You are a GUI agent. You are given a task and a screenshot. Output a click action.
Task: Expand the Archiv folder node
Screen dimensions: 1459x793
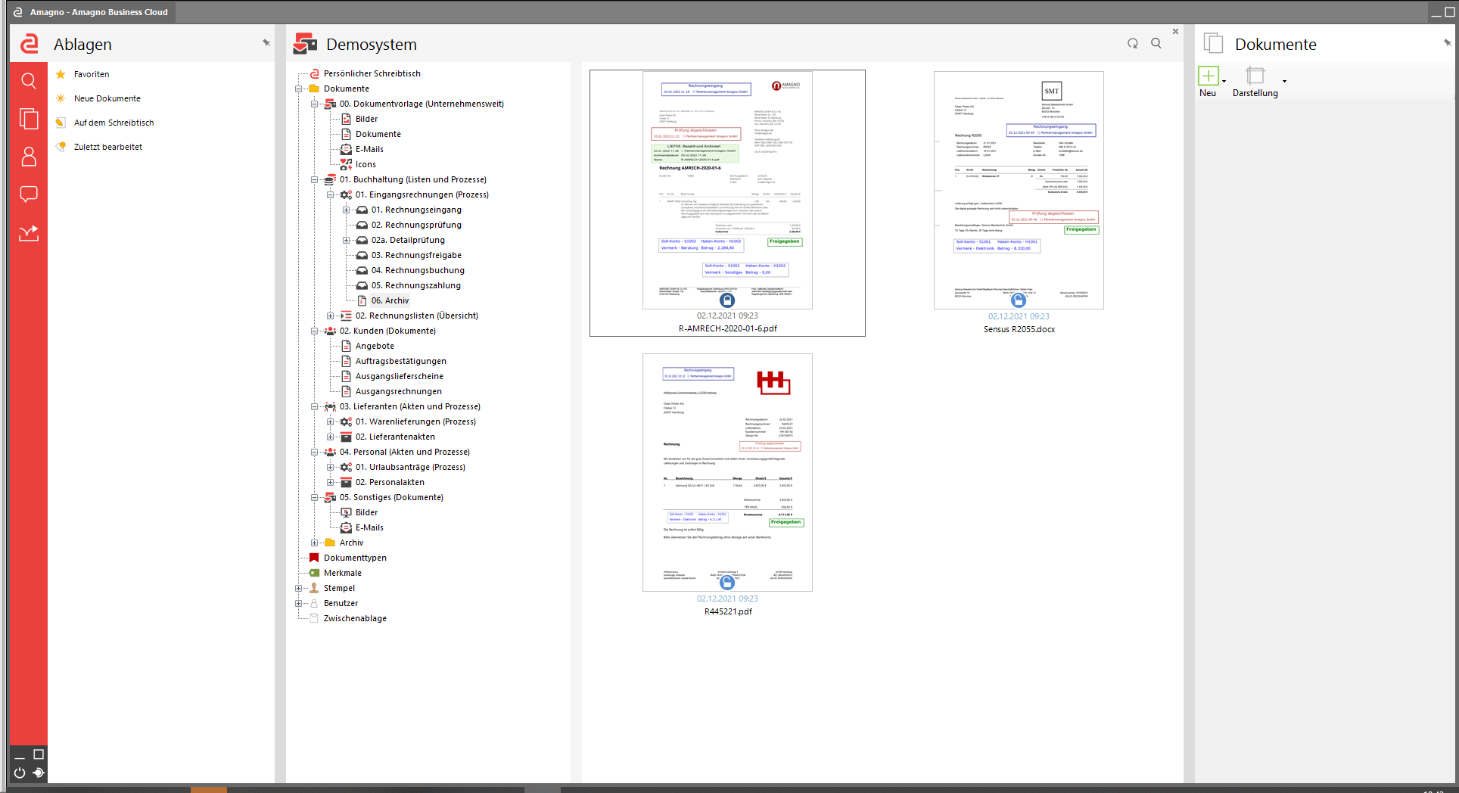coord(315,543)
